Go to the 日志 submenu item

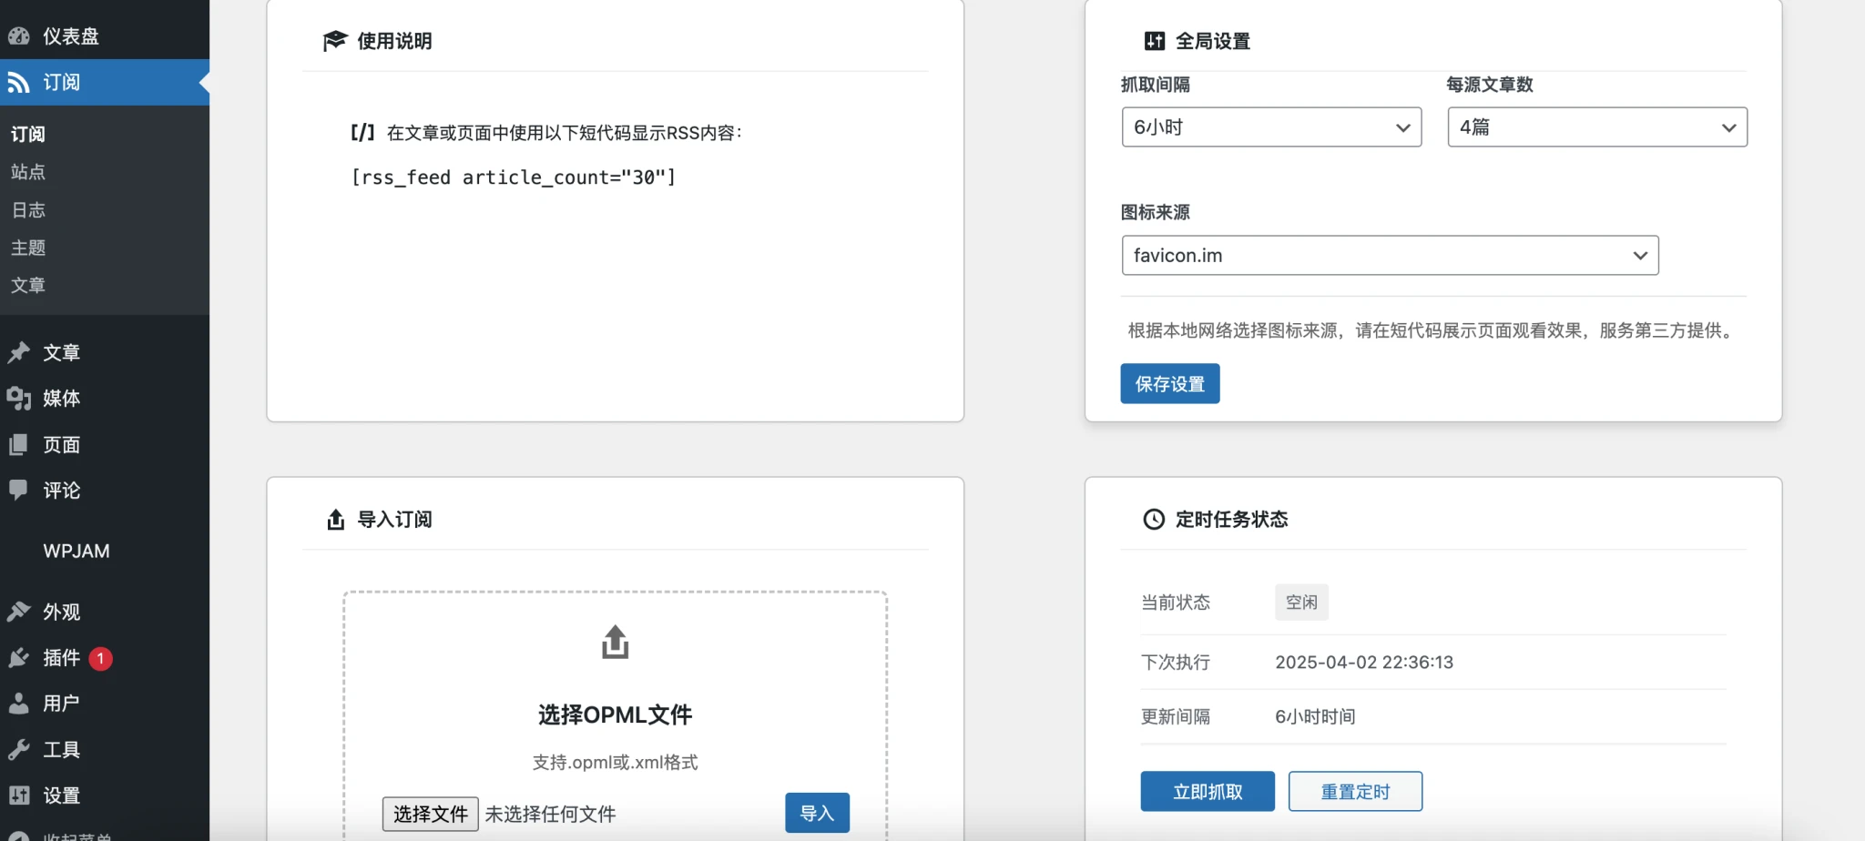(x=28, y=210)
